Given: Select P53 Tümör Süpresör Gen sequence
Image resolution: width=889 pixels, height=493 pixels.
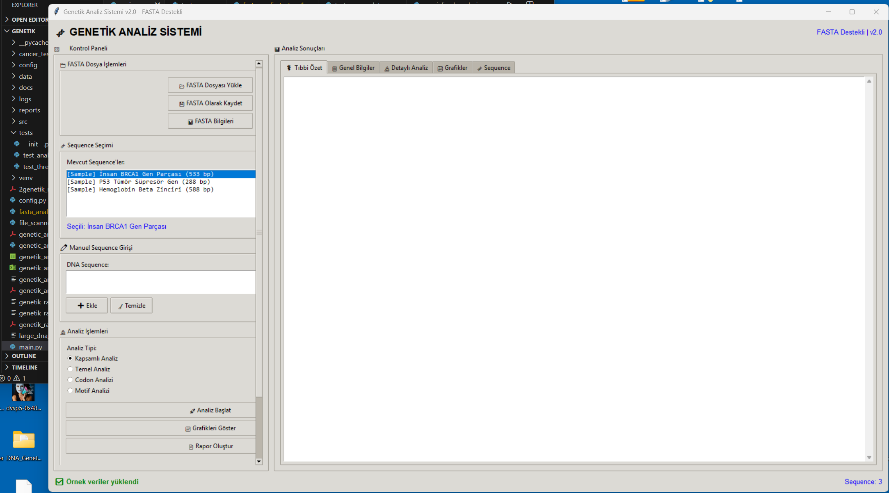Looking at the screenshot, I should coord(139,182).
